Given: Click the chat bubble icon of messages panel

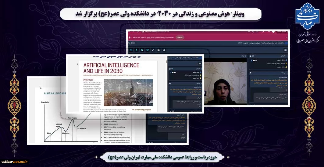Looking at the screenshot, I should [251, 73].
